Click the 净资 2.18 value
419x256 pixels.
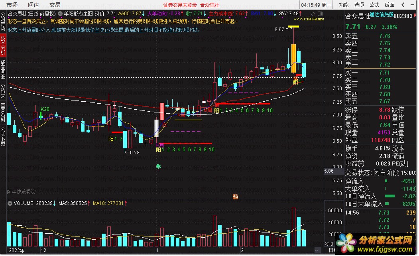[x=385, y=156]
